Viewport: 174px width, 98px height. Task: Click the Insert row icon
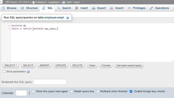[77, 8]
